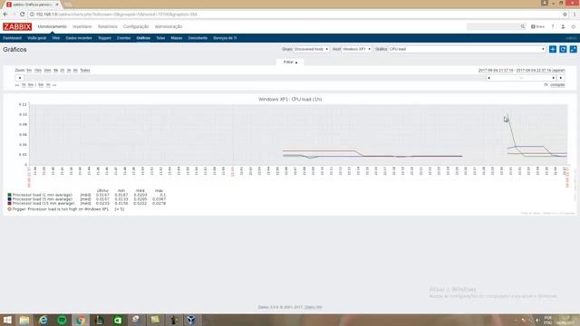The image size is (580, 326).
Task: Open the Web submenu item
Action: pyautogui.click(x=56, y=38)
